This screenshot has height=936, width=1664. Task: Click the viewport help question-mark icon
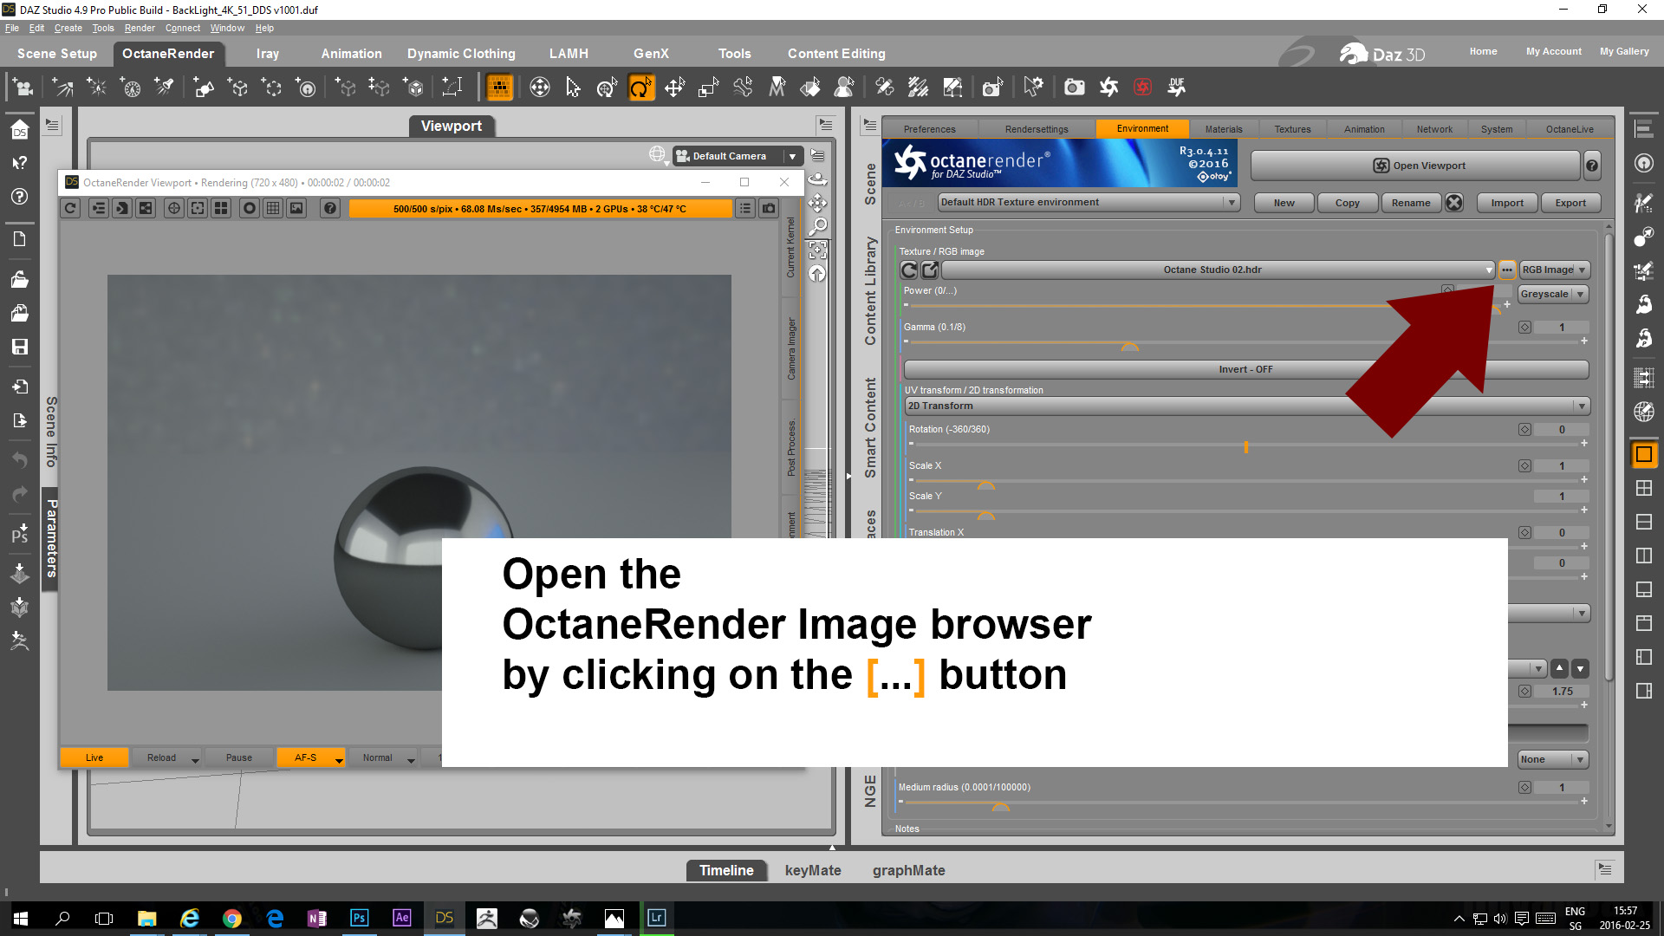329,208
